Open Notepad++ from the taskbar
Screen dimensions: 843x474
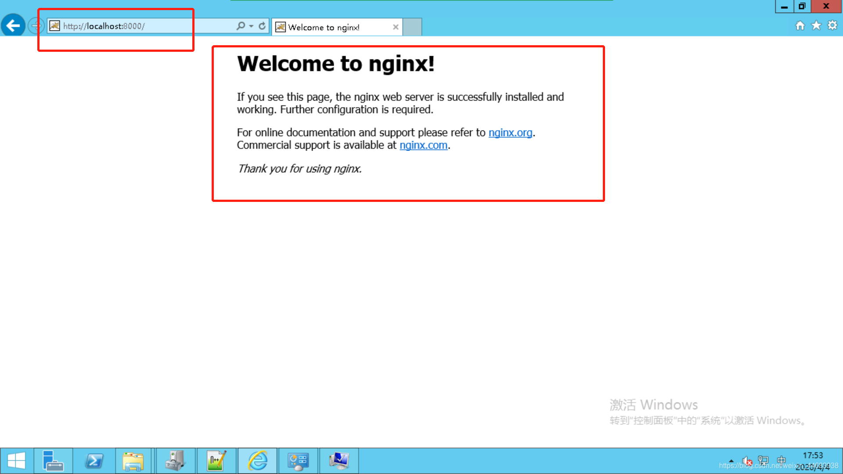point(216,461)
